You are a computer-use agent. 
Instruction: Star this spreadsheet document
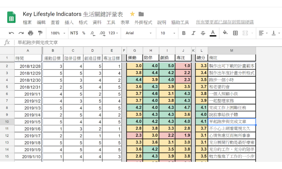click(x=132, y=14)
